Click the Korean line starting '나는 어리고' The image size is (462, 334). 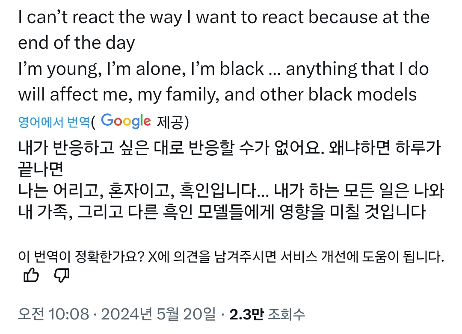point(229,190)
